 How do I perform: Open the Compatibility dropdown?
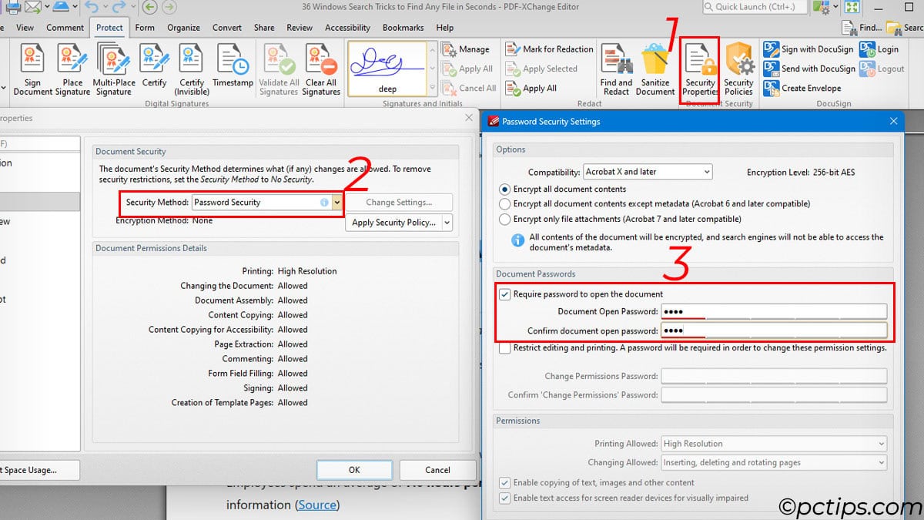(648, 172)
